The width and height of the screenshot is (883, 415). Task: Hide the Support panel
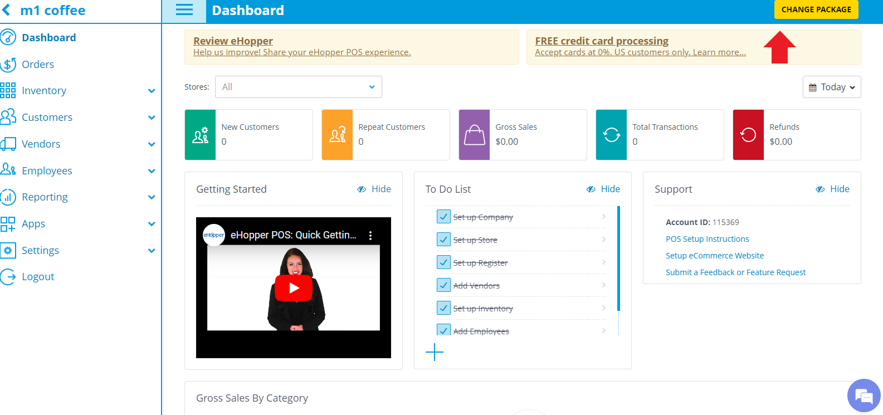coord(832,189)
